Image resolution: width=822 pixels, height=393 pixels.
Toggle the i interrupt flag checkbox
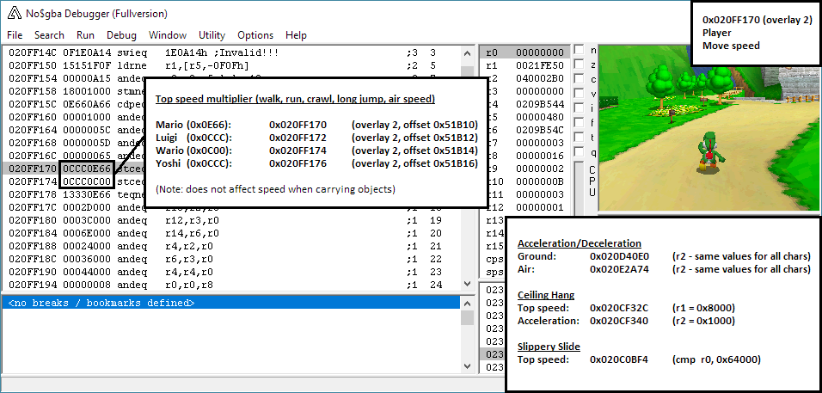coord(579,109)
